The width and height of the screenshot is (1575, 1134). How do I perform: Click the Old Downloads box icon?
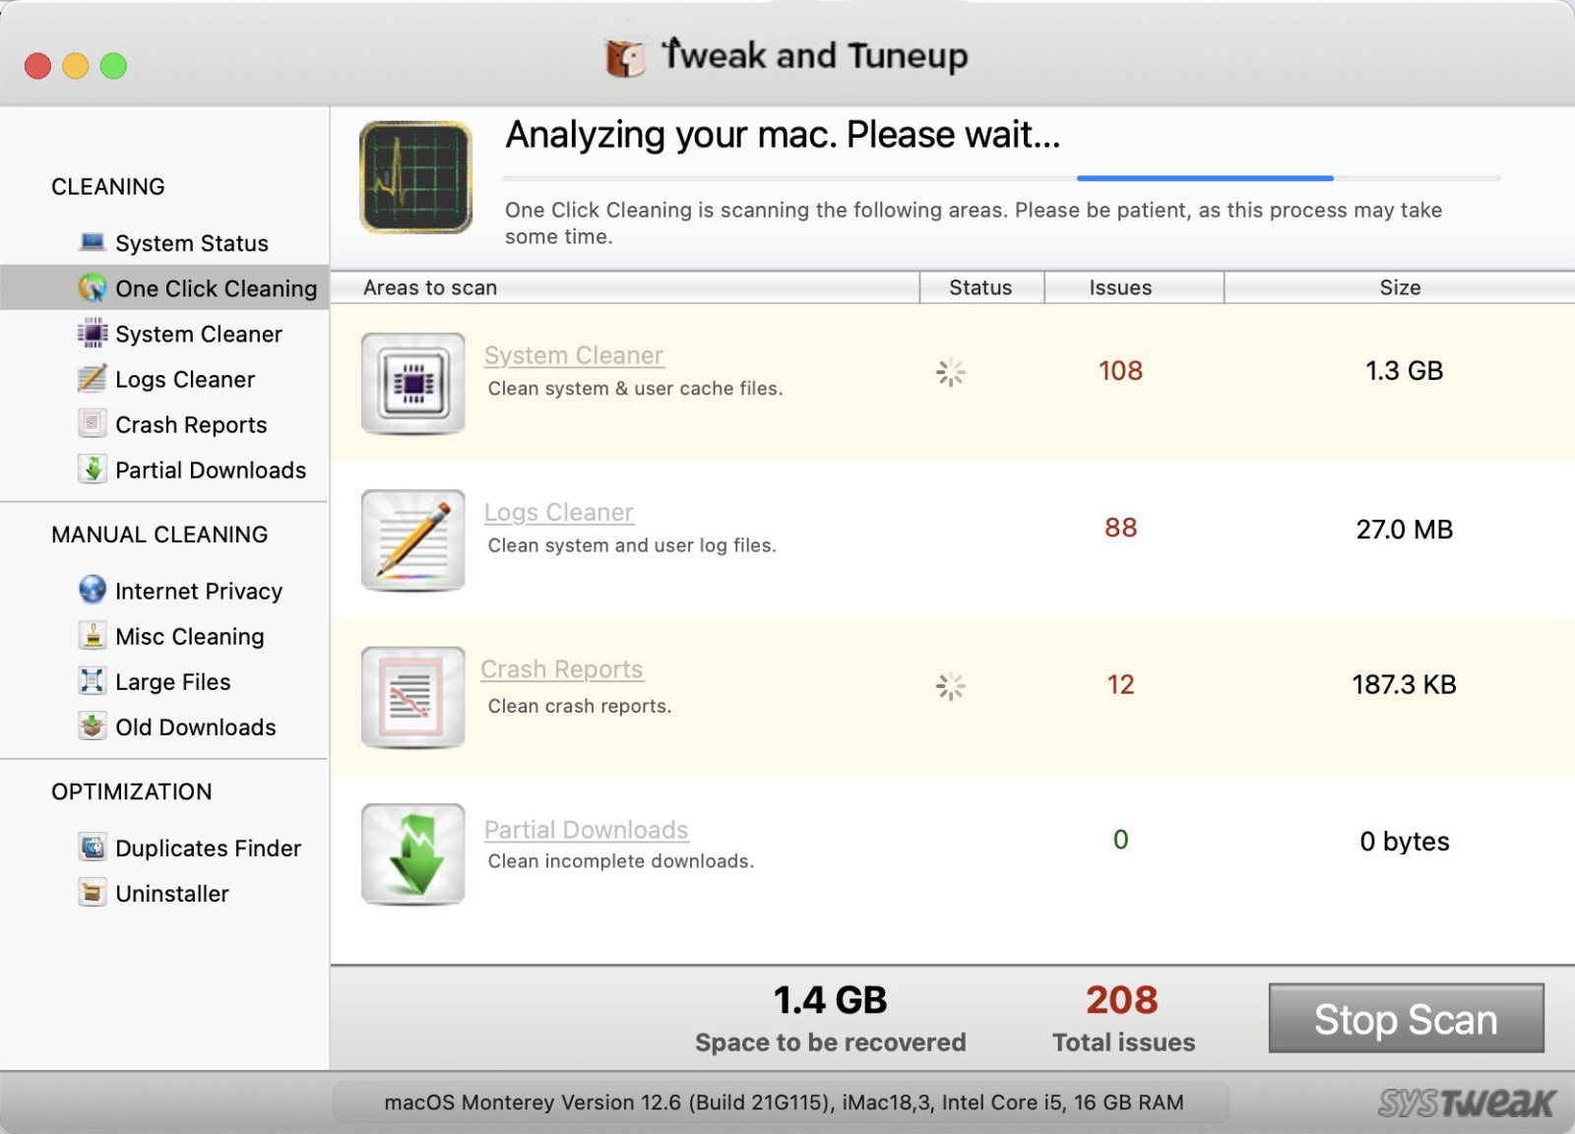93,726
